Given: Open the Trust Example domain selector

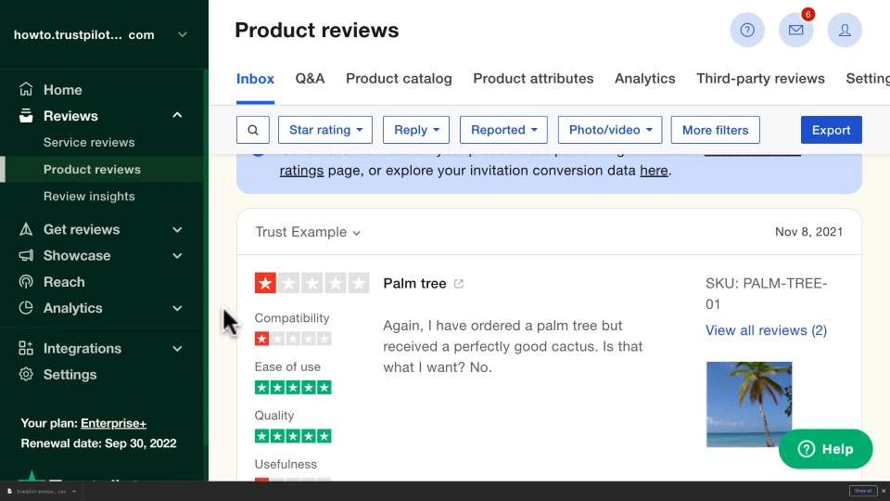Looking at the screenshot, I should 308,232.
